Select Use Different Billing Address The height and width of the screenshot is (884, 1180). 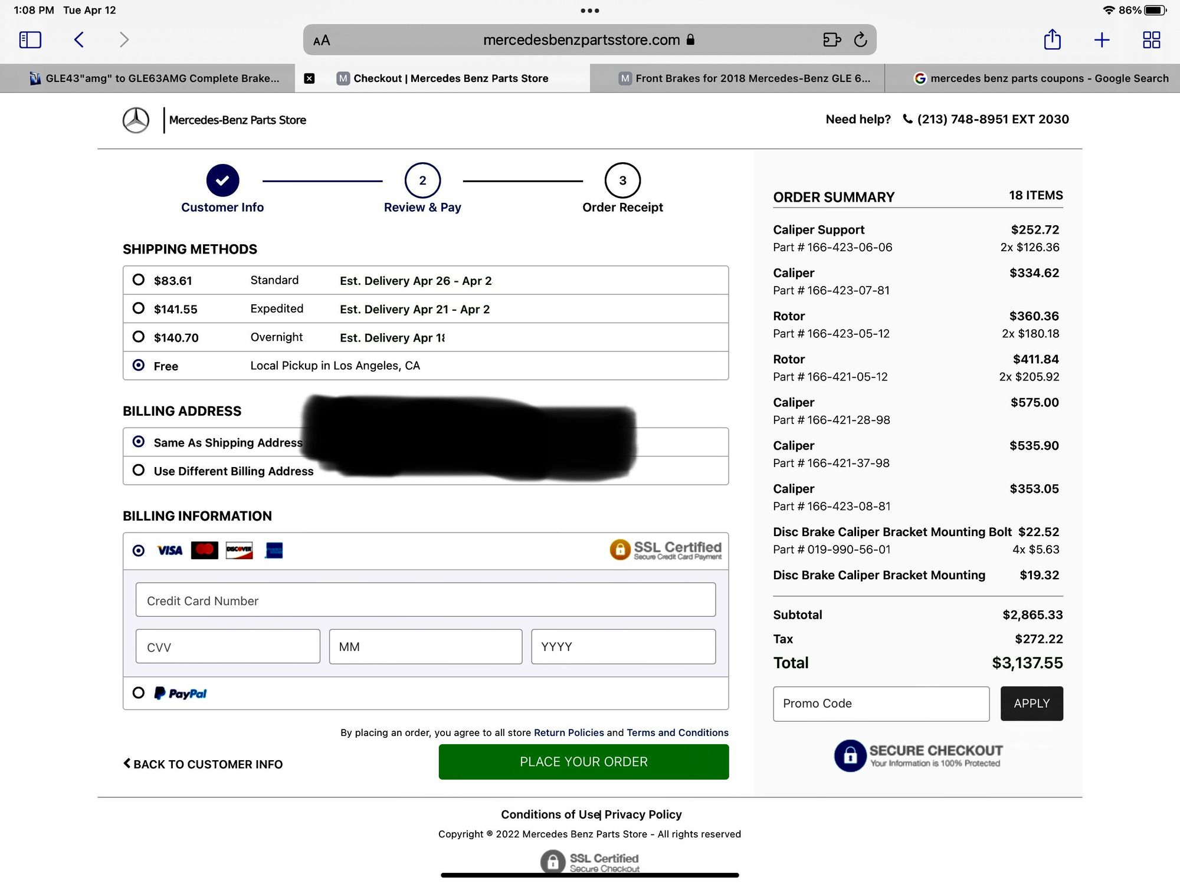point(139,470)
